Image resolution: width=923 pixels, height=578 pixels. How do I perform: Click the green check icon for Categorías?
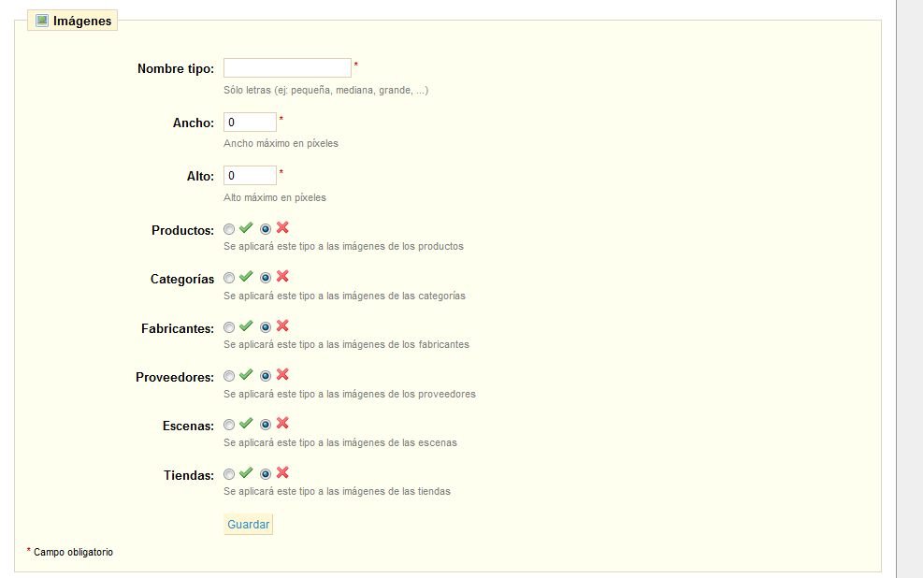click(x=245, y=277)
